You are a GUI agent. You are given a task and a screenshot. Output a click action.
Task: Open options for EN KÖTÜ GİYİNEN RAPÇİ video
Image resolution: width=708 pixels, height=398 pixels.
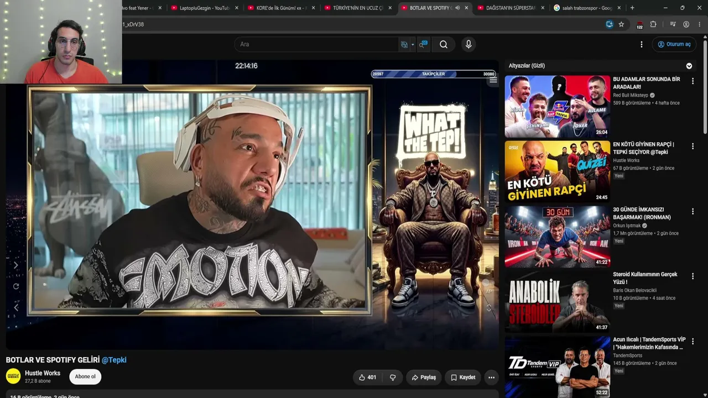(x=693, y=146)
